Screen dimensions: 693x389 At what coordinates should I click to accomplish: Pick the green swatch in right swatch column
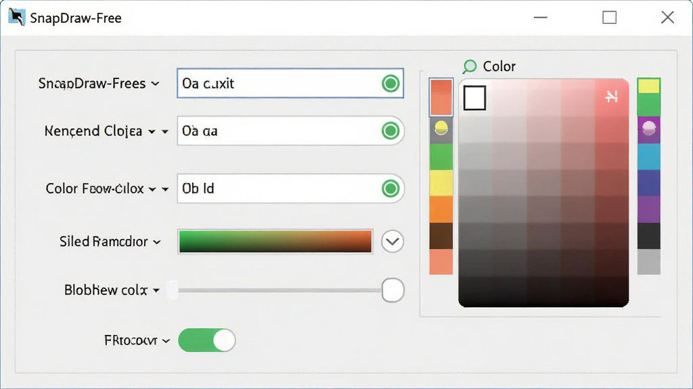649,105
